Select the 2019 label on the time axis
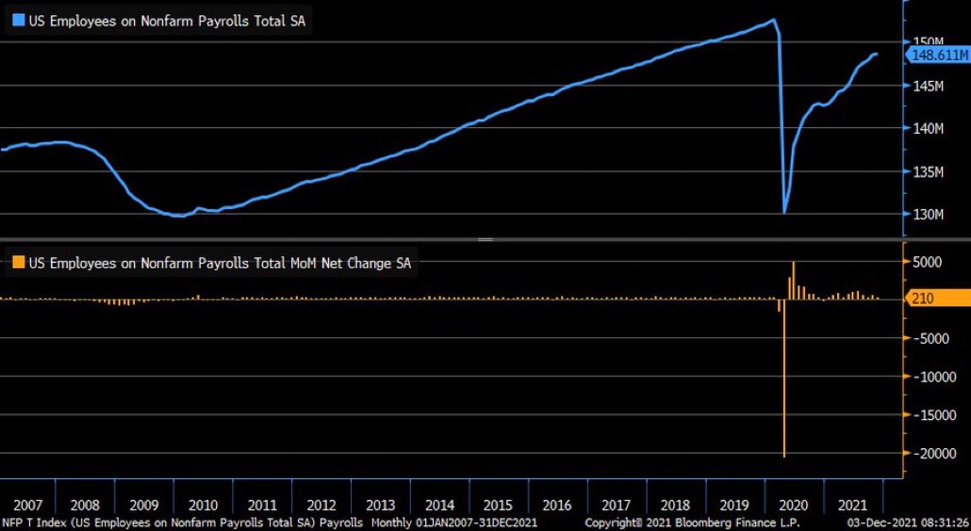 733,505
